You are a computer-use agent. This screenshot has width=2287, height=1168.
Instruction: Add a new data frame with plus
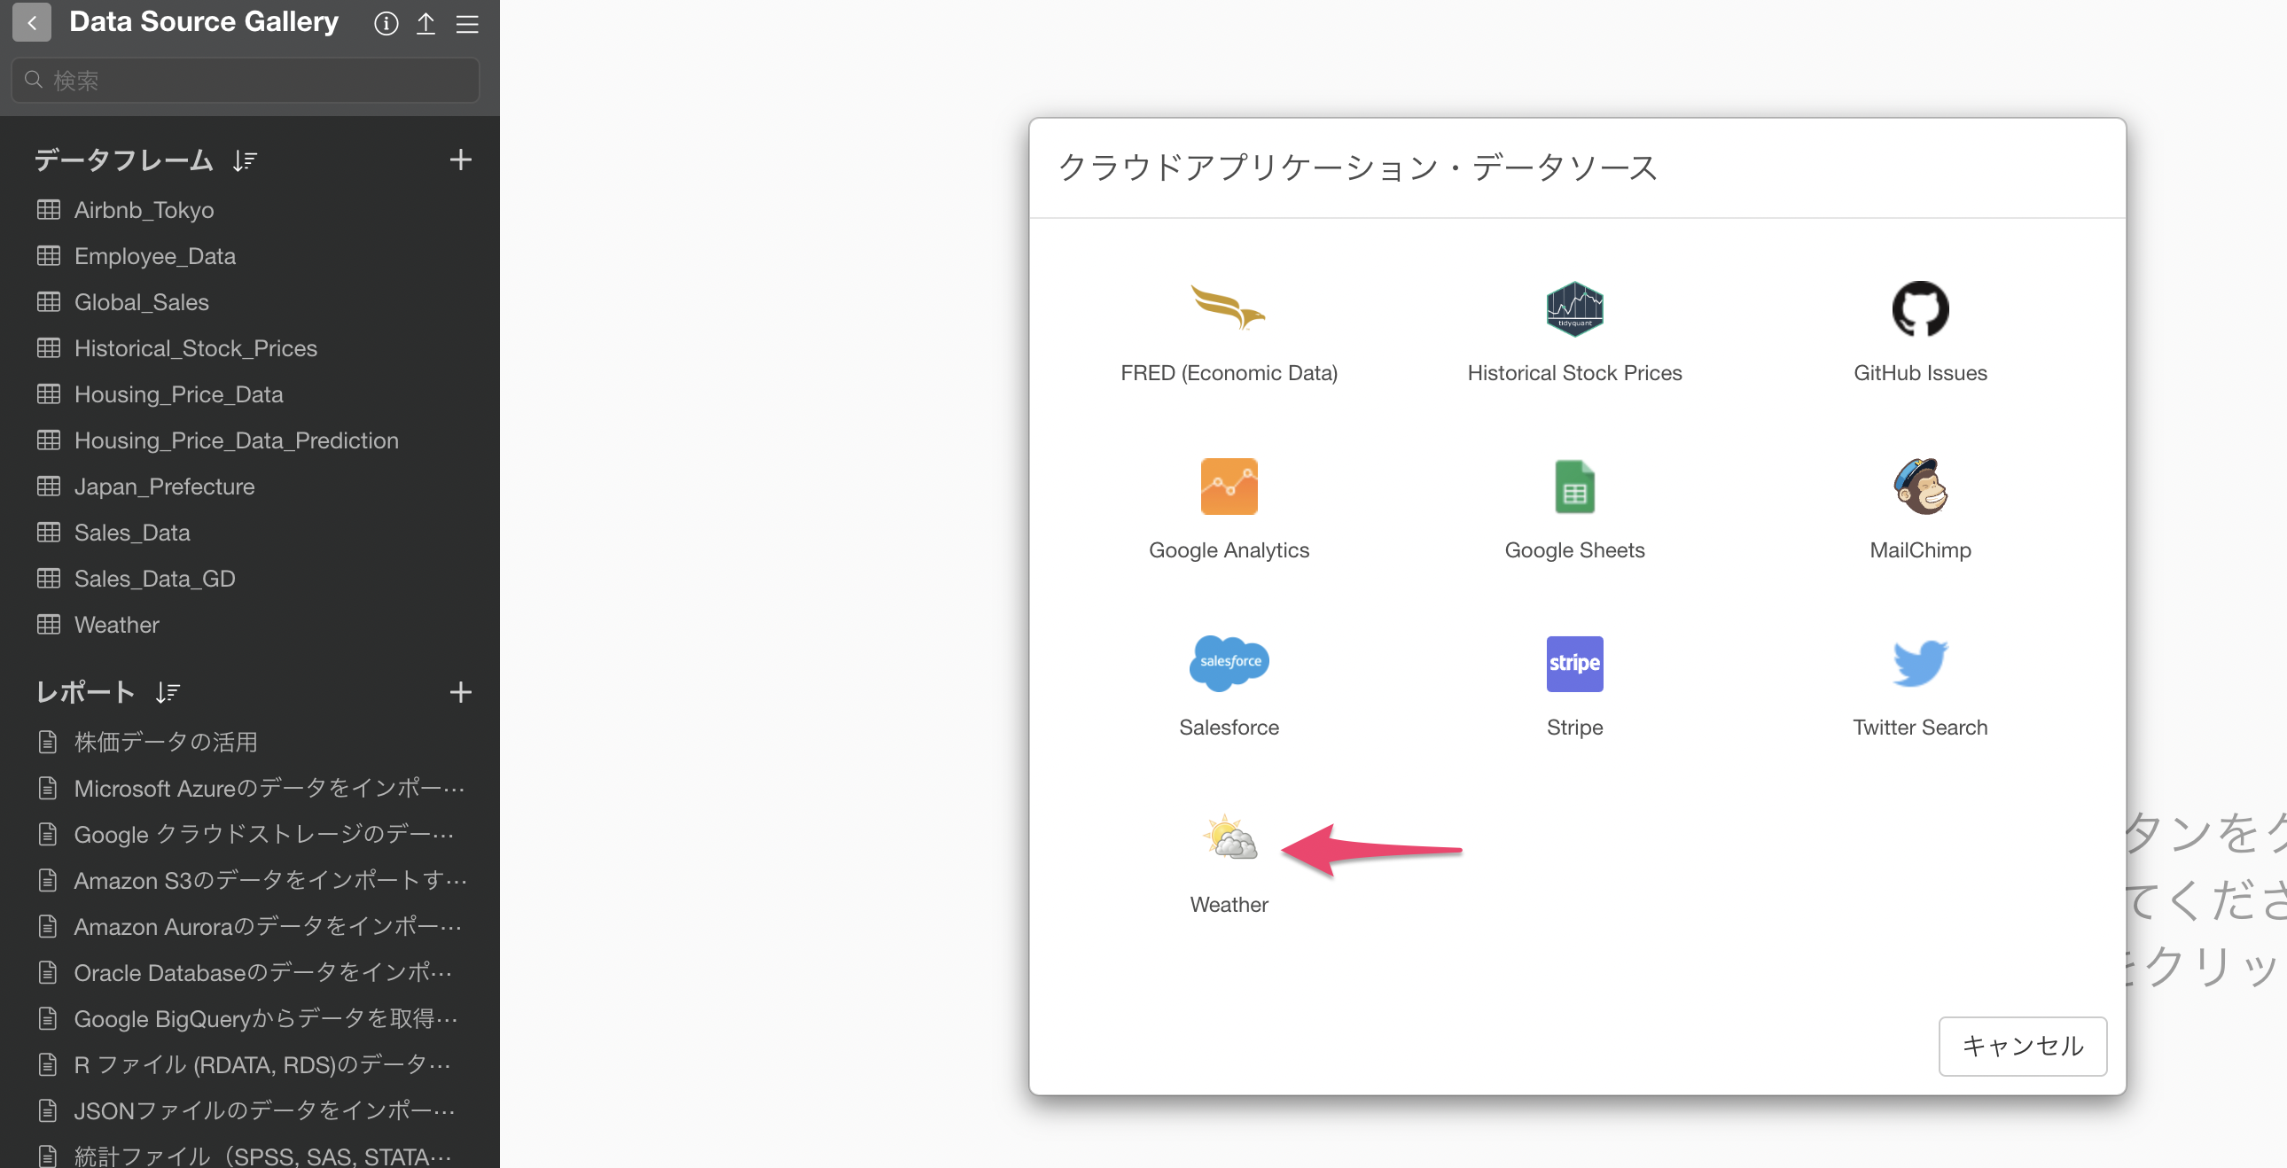pyautogui.click(x=460, y=160)
